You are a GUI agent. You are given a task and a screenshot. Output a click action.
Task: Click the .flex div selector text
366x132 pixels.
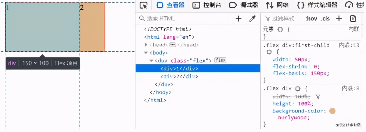coord(277,88)
